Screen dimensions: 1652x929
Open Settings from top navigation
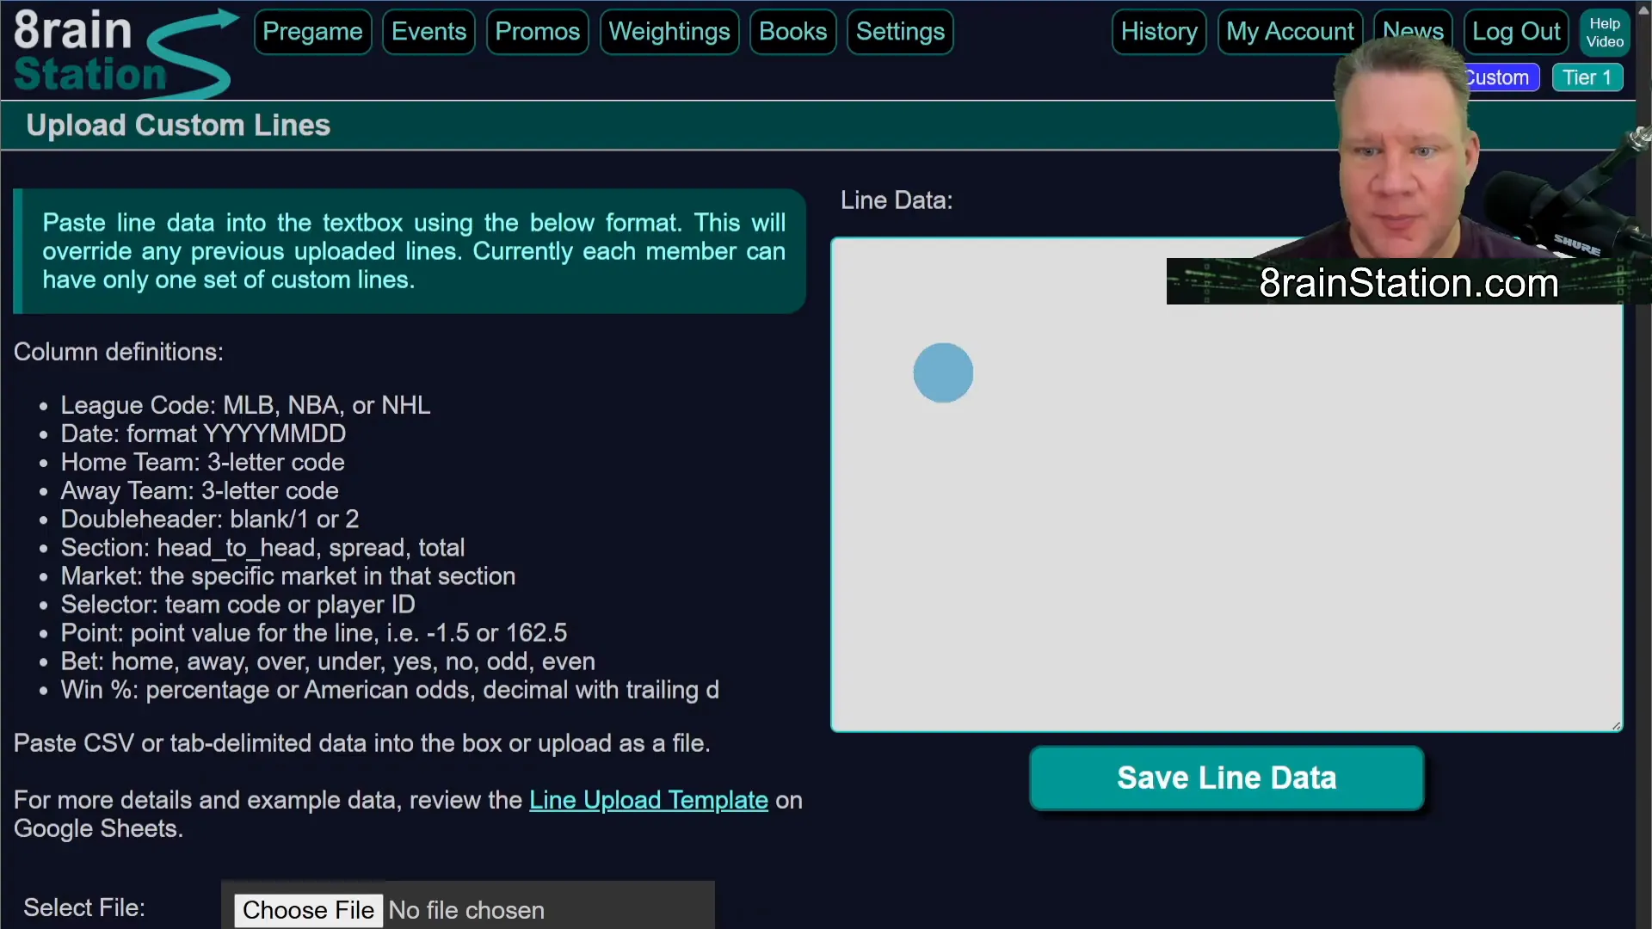(900, 32)
